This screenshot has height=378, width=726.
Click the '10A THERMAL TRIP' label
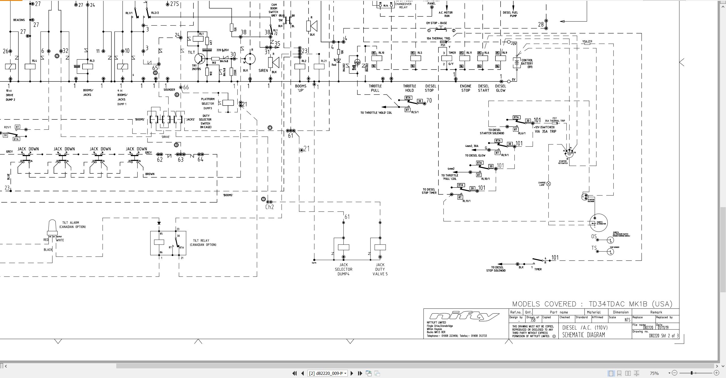438,39
